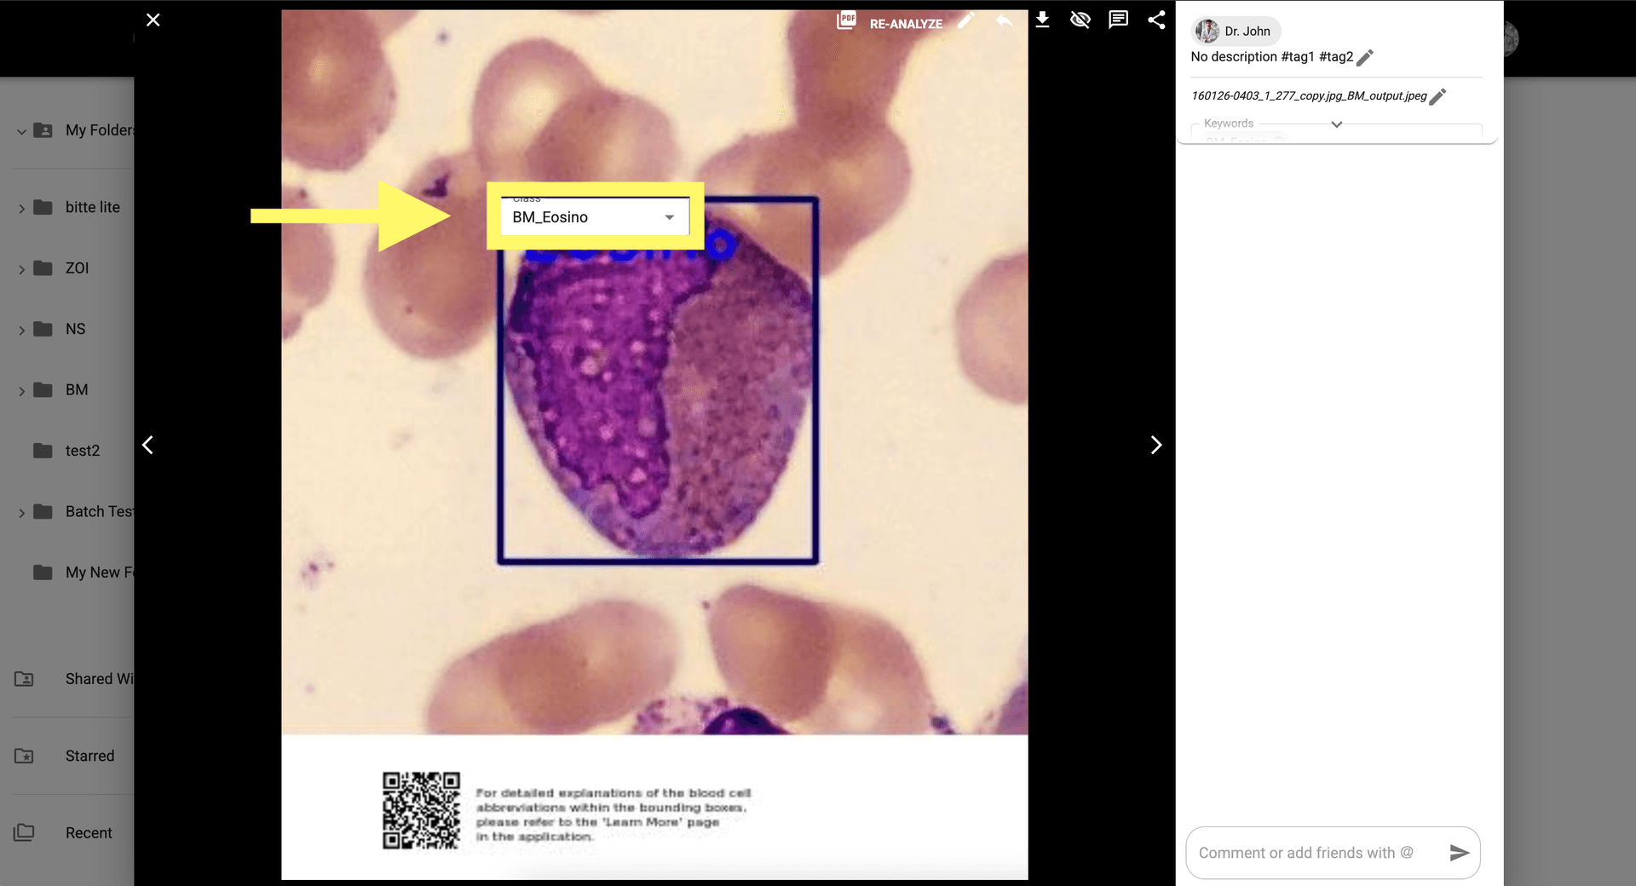Go to next image with right arrow

pos(1155,446)
